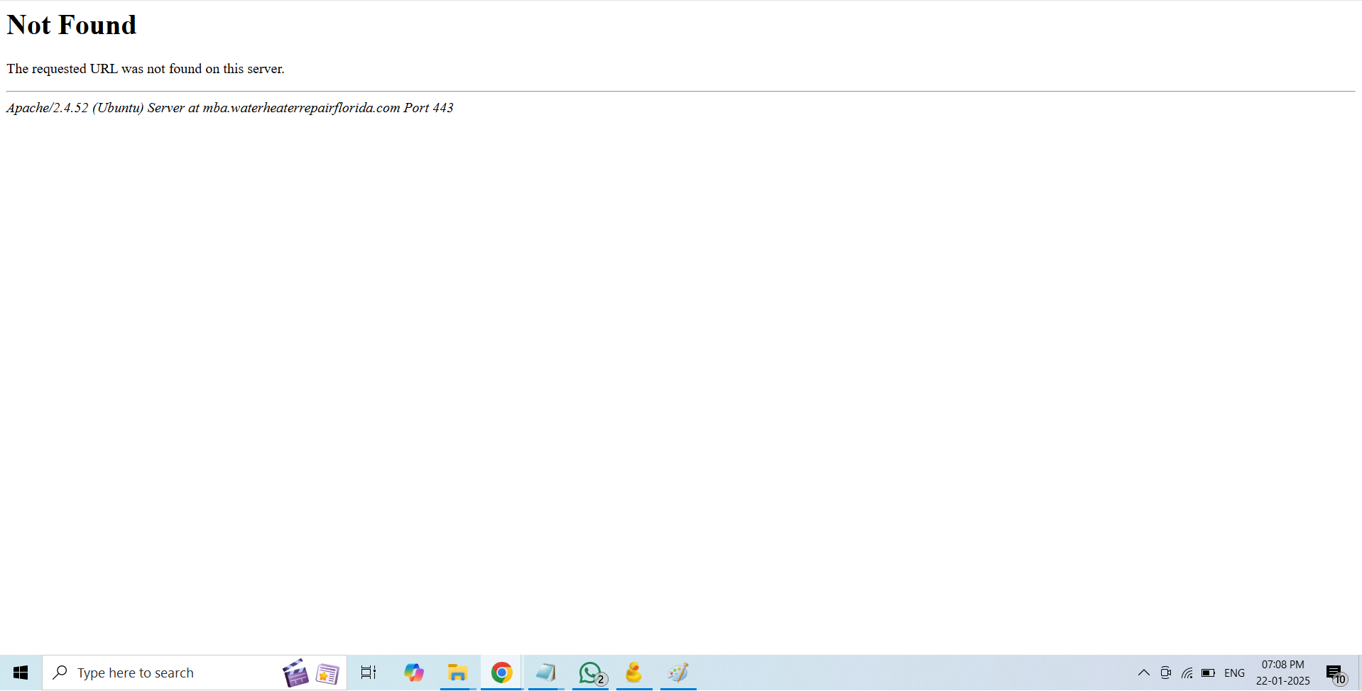Open the Paint palette taskbar app

pyautogui.click(x=678, y=673)
